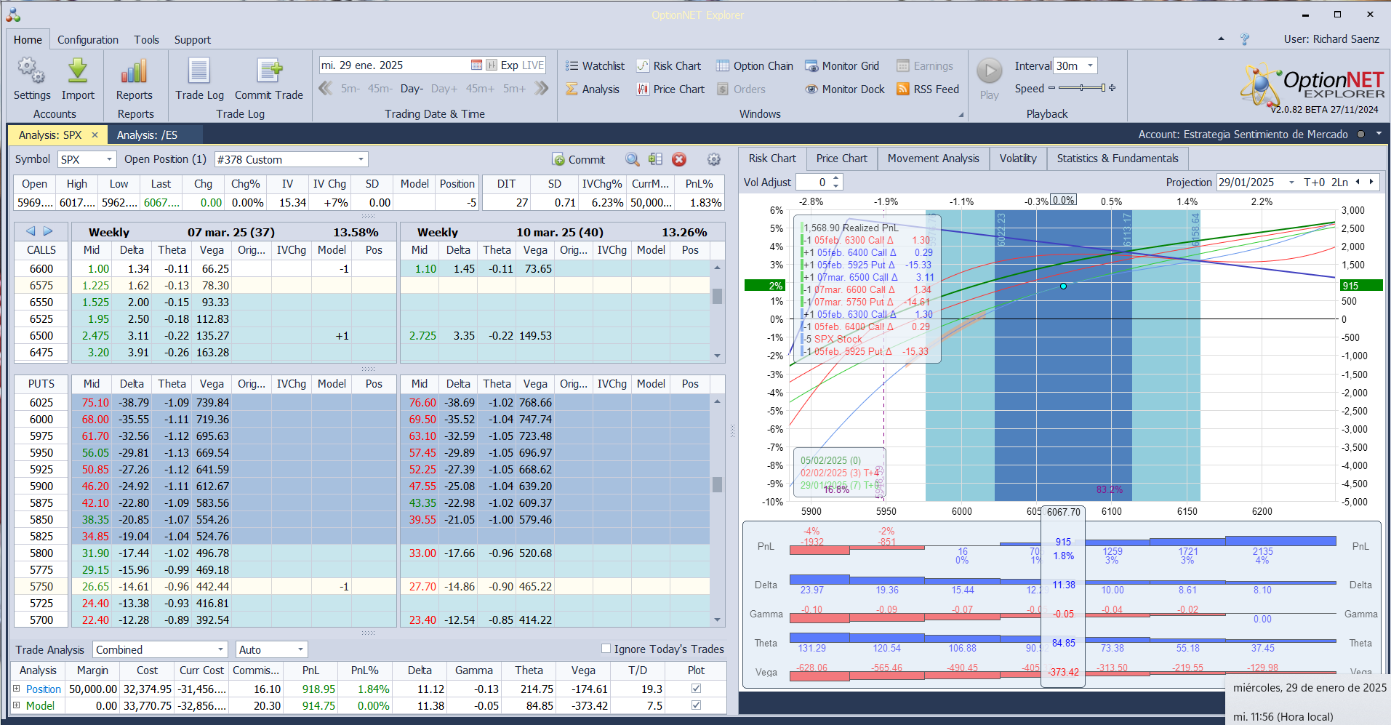Enable Ignore Today's Trades checkbox

click(x=606, y=649)
